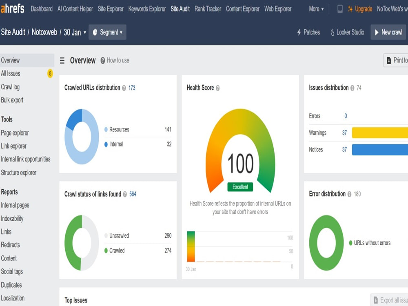
Task: Click Crawled URLs total 173
Action: (132, 88)
